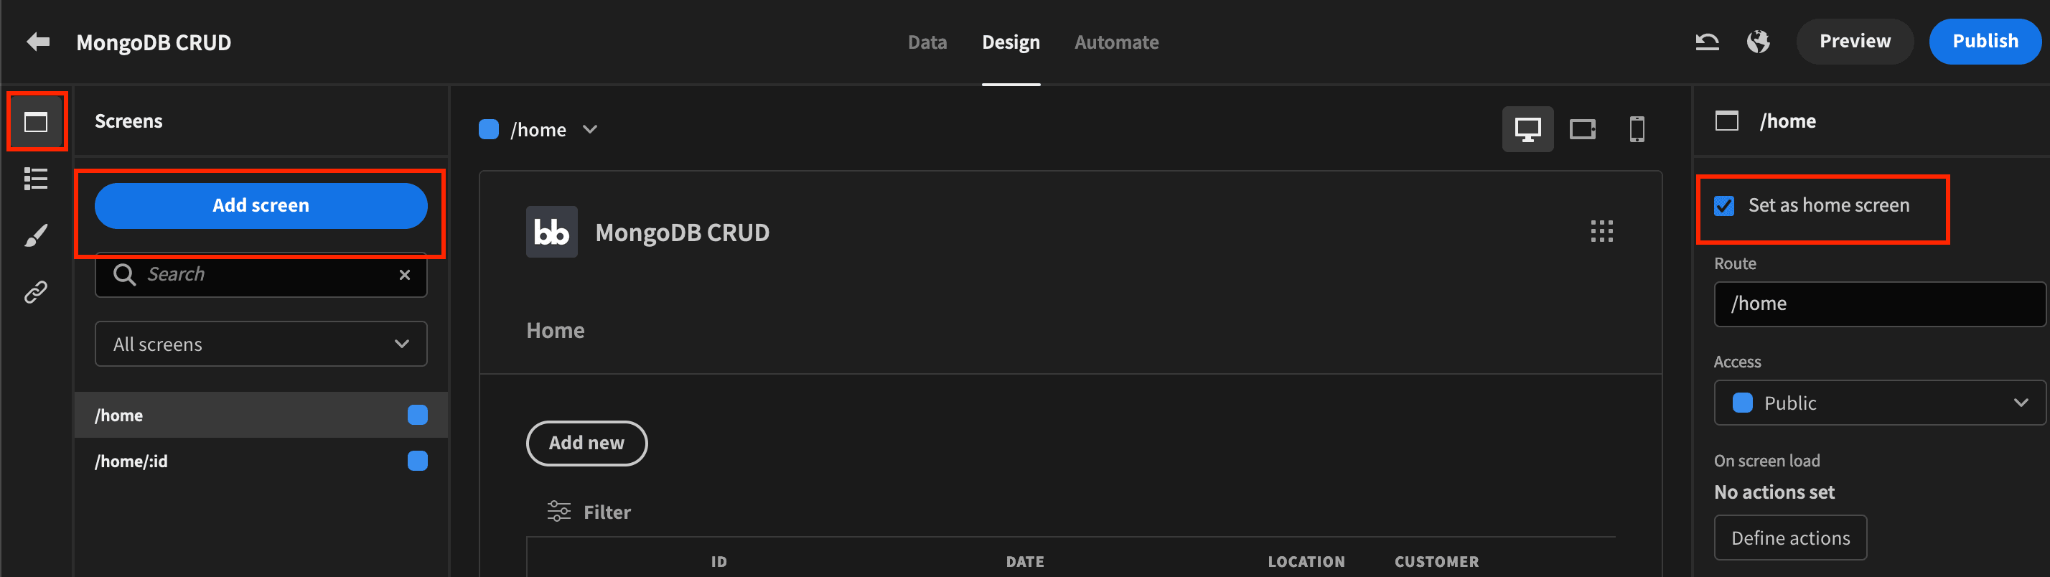Viewport: 2050px width, 577px height.
Task: Click the Publish button
Action: [1985, 42]
